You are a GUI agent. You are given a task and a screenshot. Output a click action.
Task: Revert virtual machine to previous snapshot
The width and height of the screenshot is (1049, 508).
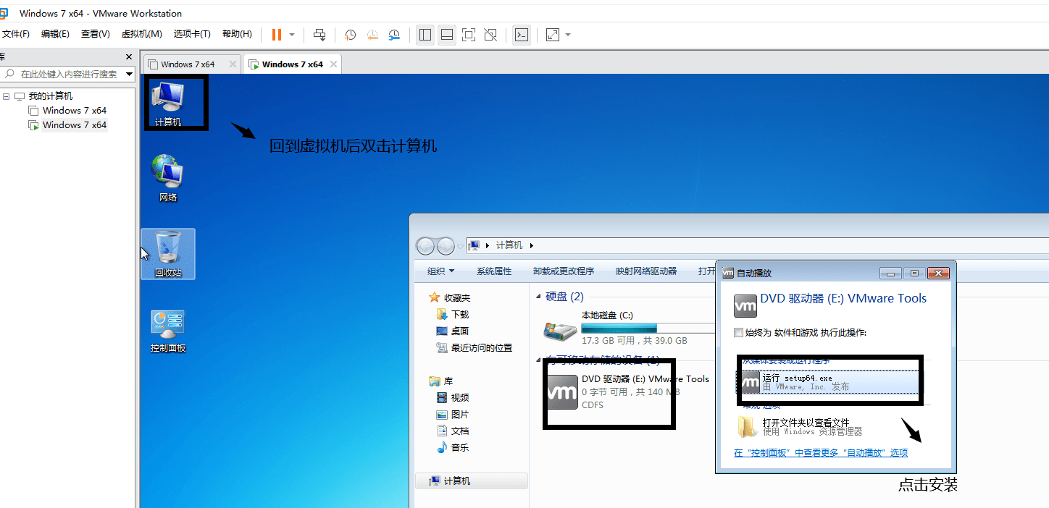(372, 34)
